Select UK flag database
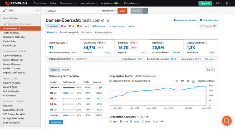The image size is (235, 129). click(x=71, y=26)
